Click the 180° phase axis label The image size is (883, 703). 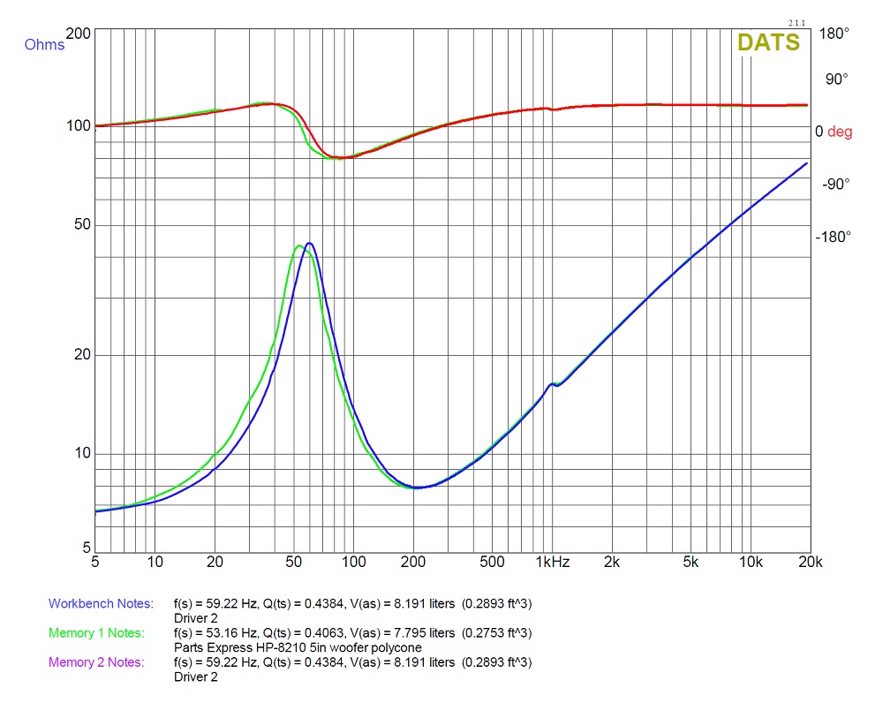[x=834, y=34]
